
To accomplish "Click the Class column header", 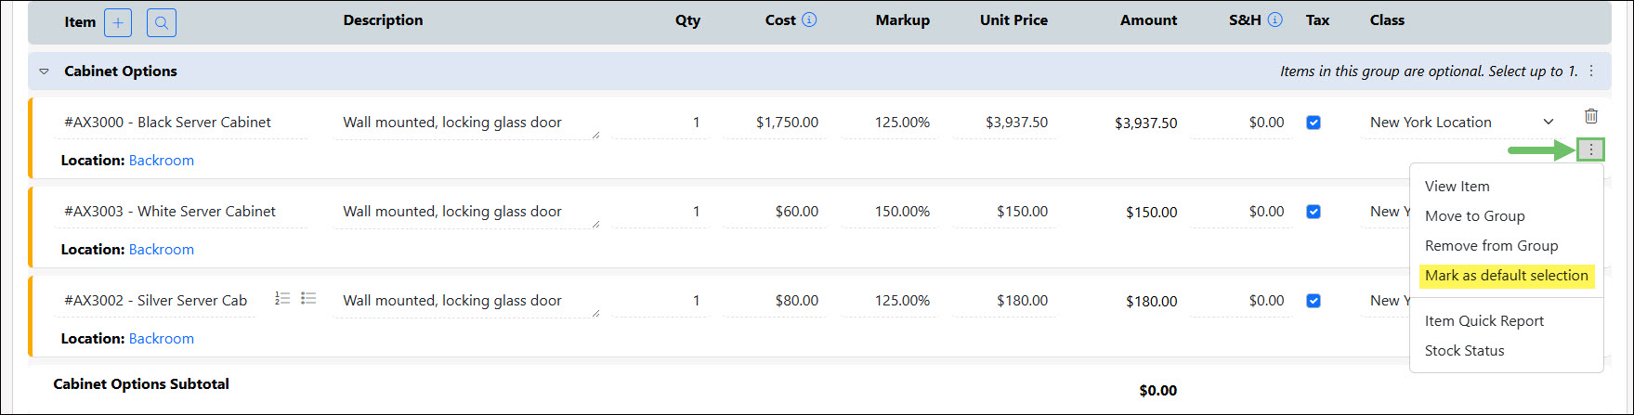I will (x=1387, y=20).
